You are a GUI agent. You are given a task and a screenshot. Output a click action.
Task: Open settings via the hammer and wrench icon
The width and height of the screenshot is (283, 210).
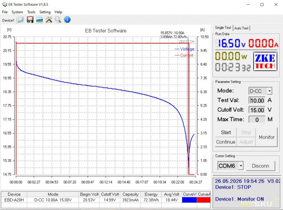click(x=49, y=20)
